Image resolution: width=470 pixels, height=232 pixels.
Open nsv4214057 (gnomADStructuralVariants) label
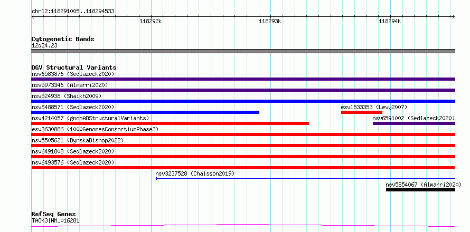90,118
